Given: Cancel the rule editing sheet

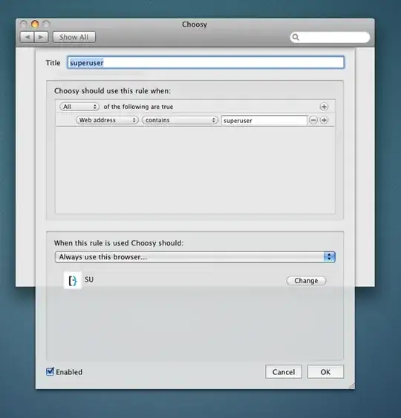Looking at the screenshot, I should tap(284, 372).
